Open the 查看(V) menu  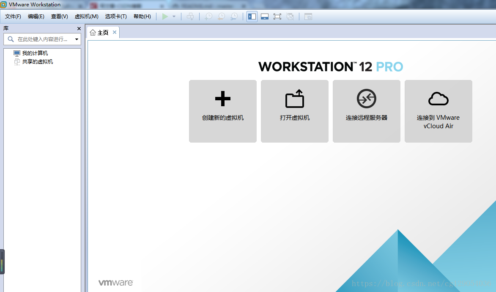[x=60, y=17]
